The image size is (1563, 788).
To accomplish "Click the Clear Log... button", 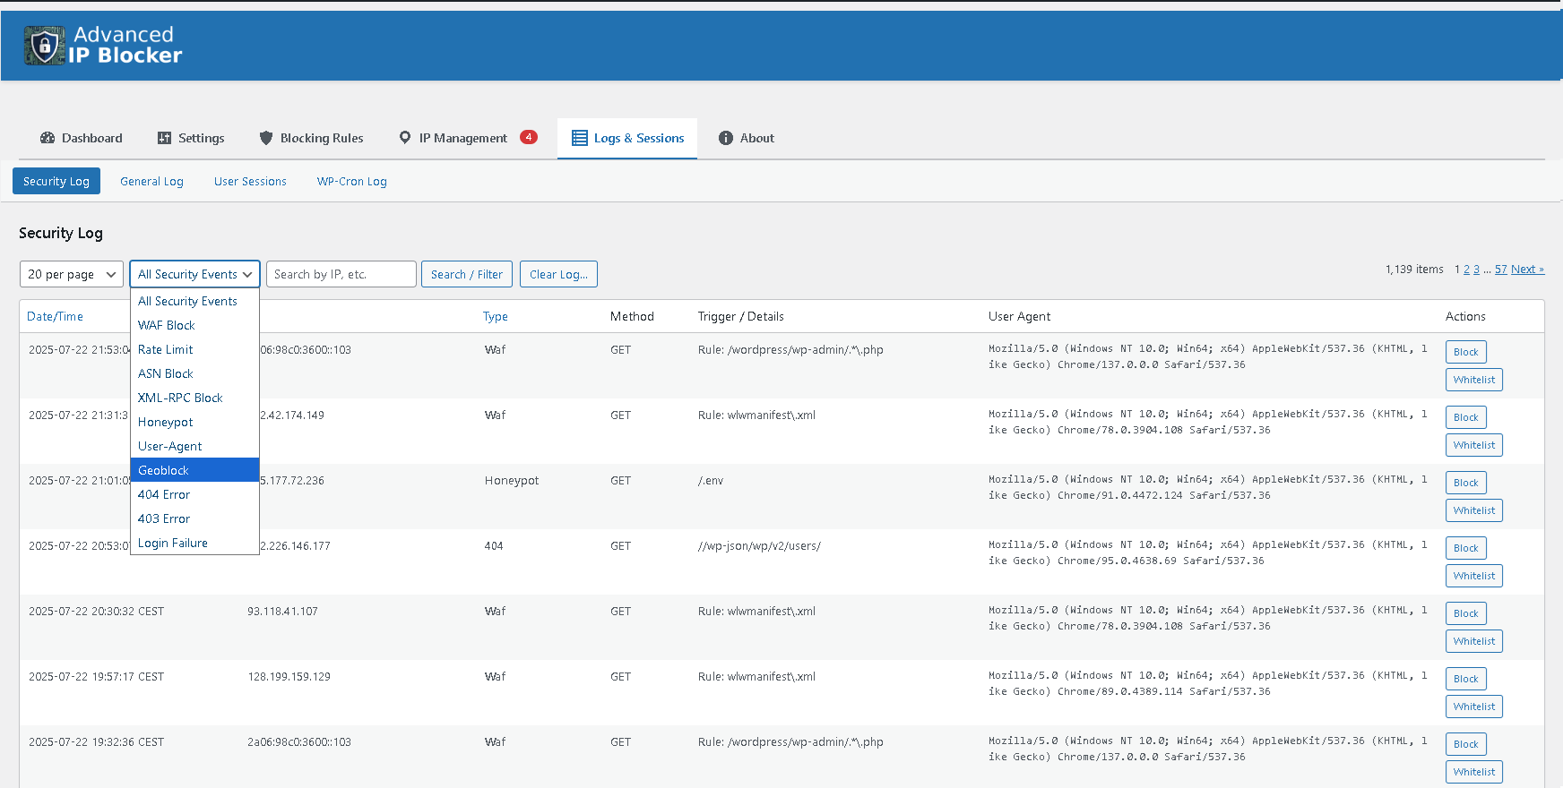I will [x=558, y=274].
